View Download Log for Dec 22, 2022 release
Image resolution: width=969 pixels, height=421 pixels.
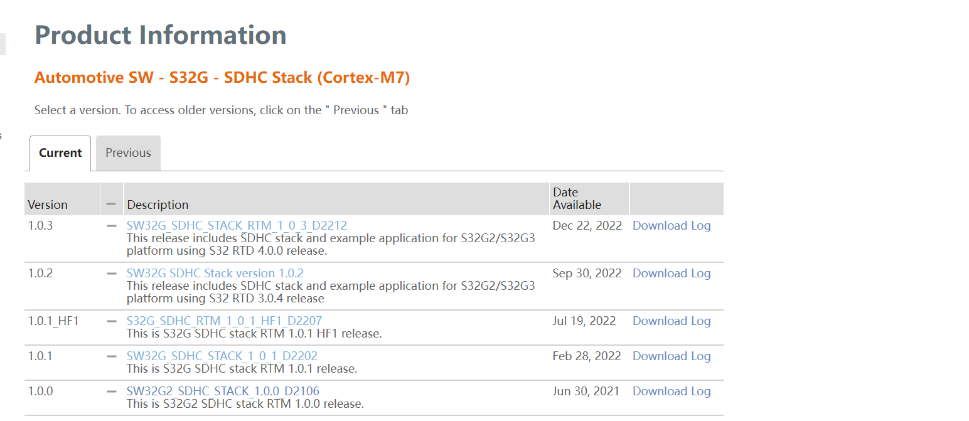(671, 225)
